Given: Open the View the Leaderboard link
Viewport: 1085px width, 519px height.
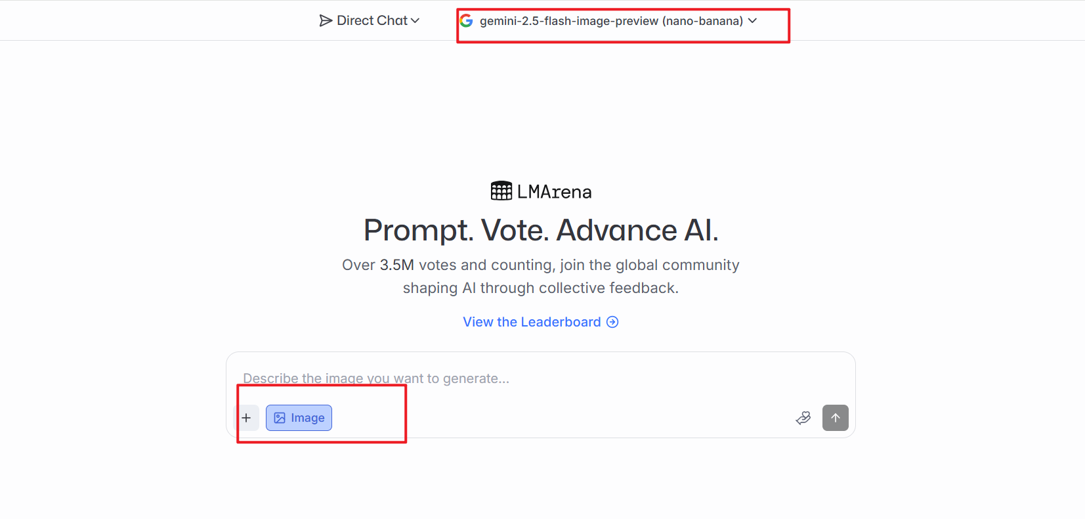Looking at the screenshot, I should point(532,322).
